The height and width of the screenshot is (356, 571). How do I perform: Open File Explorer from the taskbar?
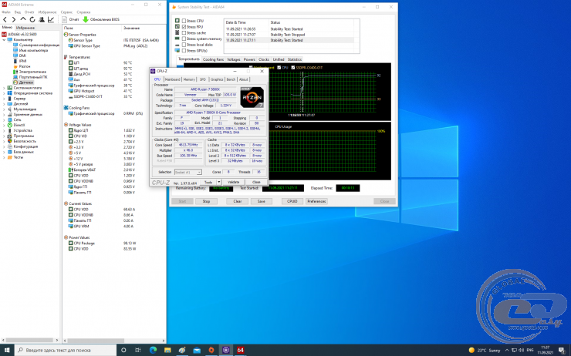click(x=167, y=350)
